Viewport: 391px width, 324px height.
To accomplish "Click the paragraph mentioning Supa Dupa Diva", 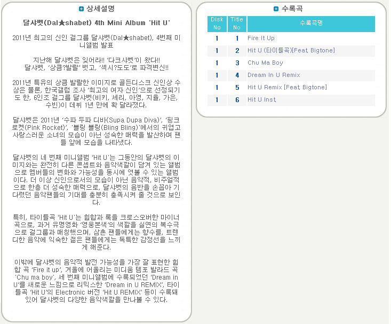I will click(96, 131).
